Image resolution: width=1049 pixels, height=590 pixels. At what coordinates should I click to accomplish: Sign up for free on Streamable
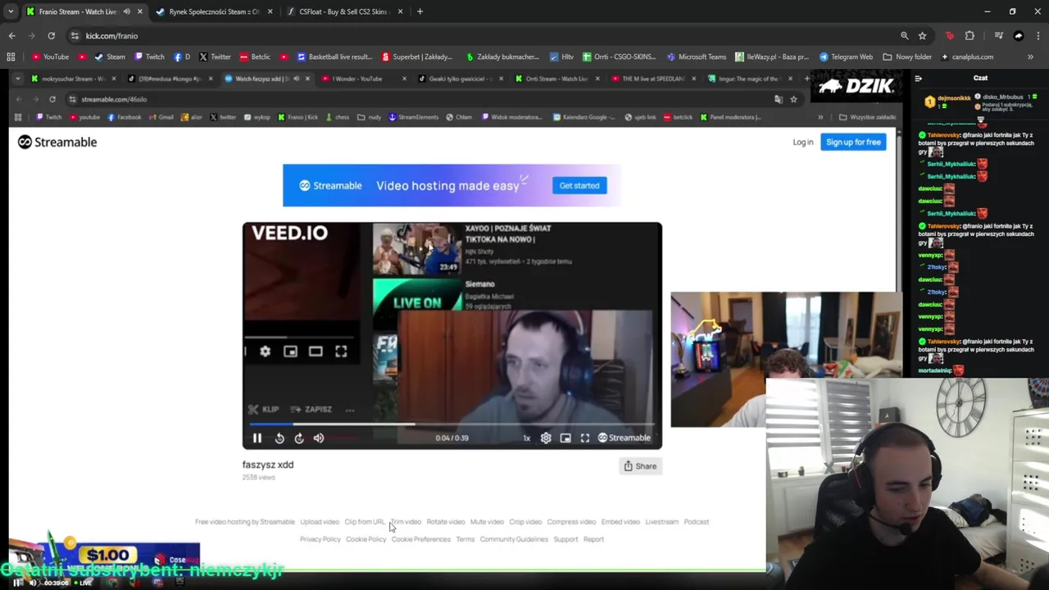(x=853, y=142)
